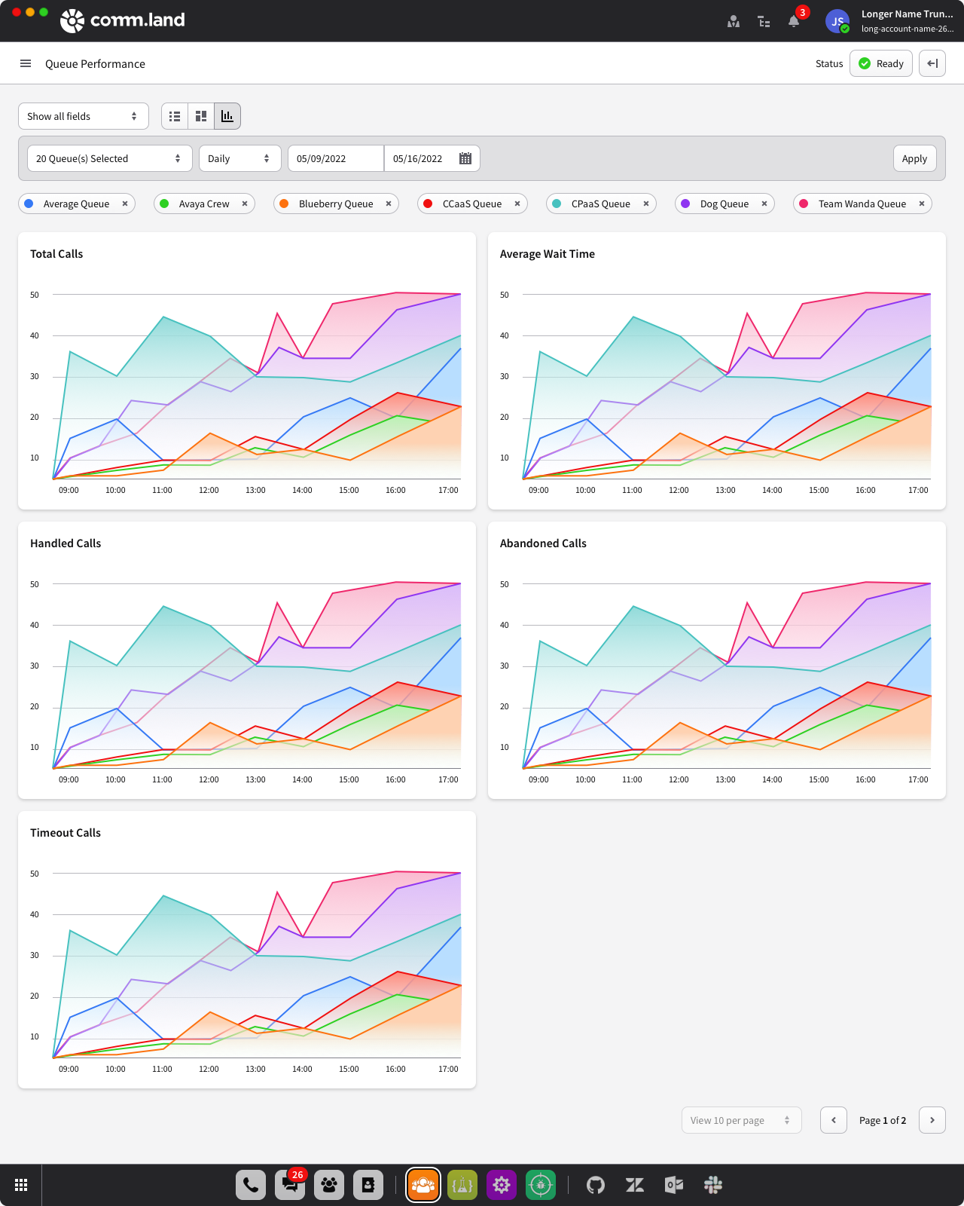Open Ready status selector
Viewport: 964px width, 1206px height.
[x=881, y=63]
